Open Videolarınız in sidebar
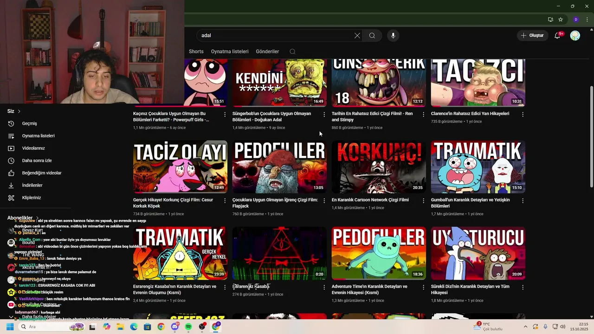Screen dimensions: 594x334 click(x=33, y=148)
